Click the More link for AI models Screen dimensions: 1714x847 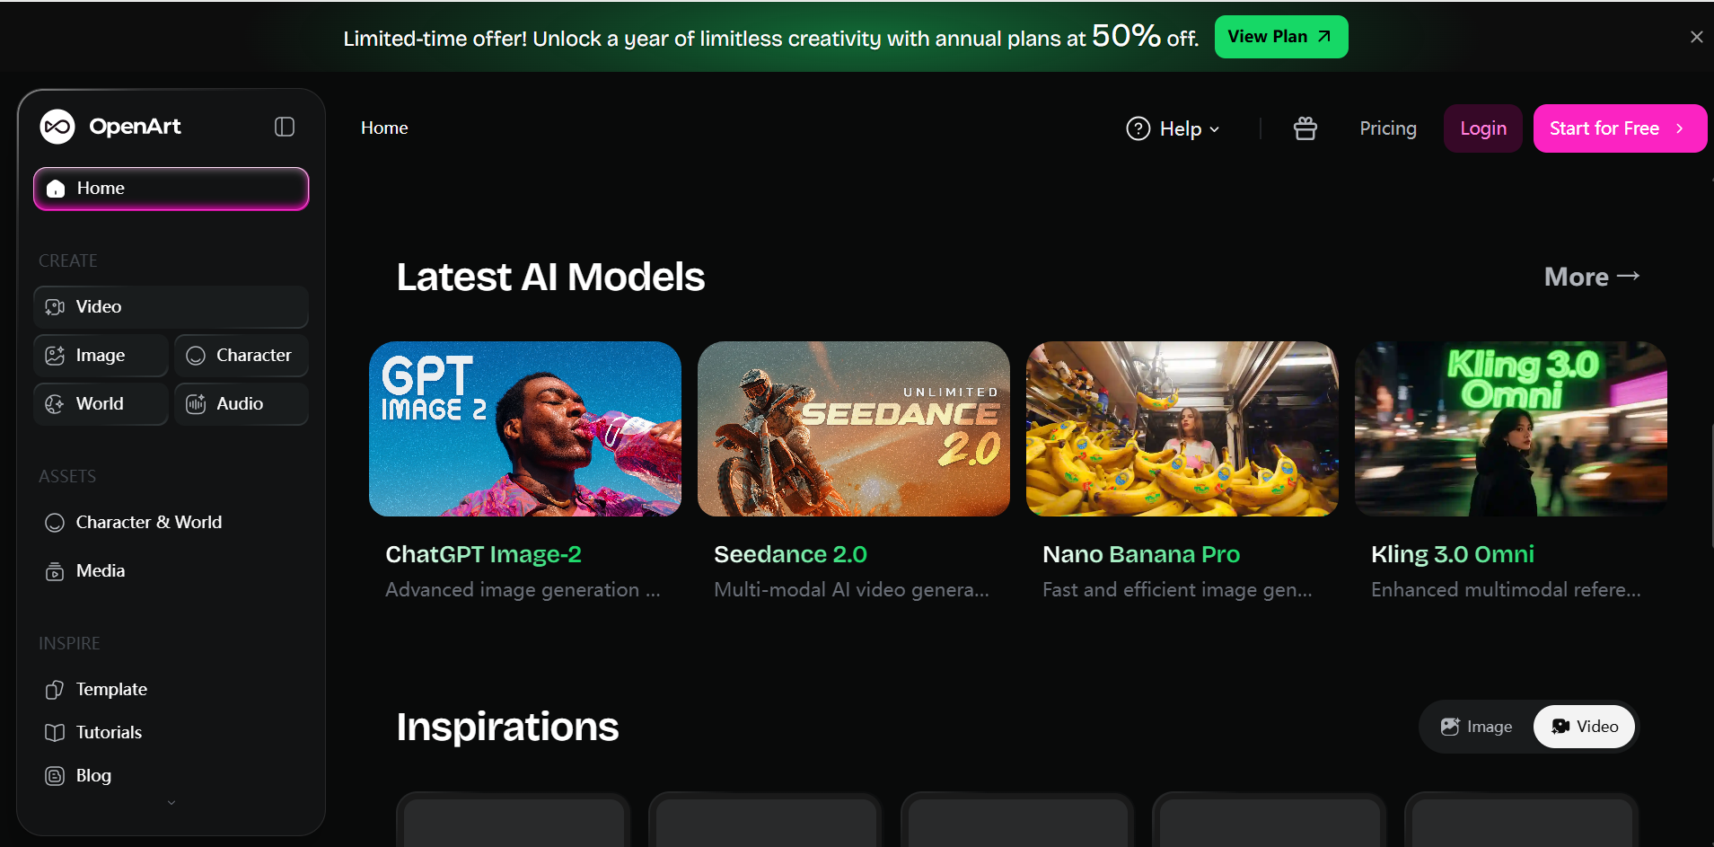pyautogui.click(x=1592, y=277)
